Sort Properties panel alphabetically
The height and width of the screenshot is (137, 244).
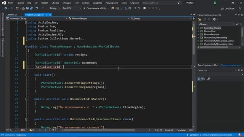tap(204, 79)
